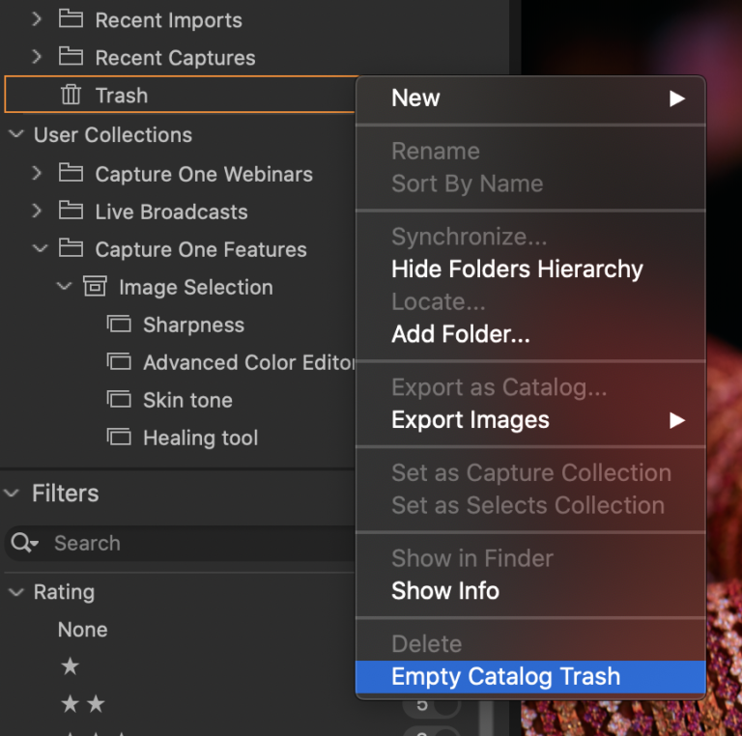The height and width of the screenshot is (736, 742).
Task: Filter by the one-star rating row
Action: pos(71,666)
